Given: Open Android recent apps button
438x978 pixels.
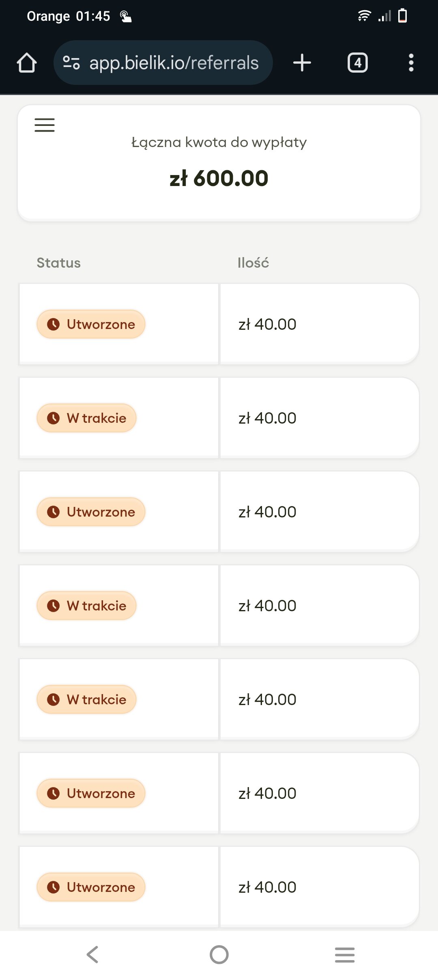Looking at the screenshot, I should tap(345, 954).
